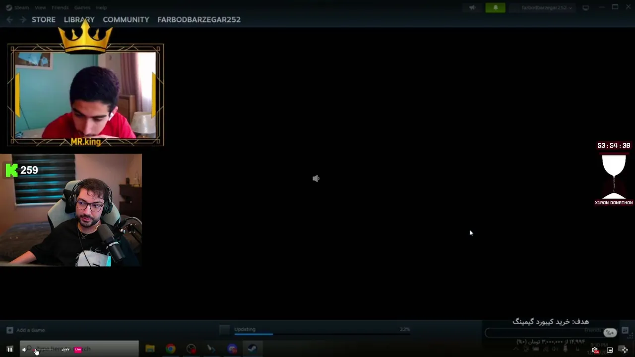Mute the video player volume

(x=24, y=350)
